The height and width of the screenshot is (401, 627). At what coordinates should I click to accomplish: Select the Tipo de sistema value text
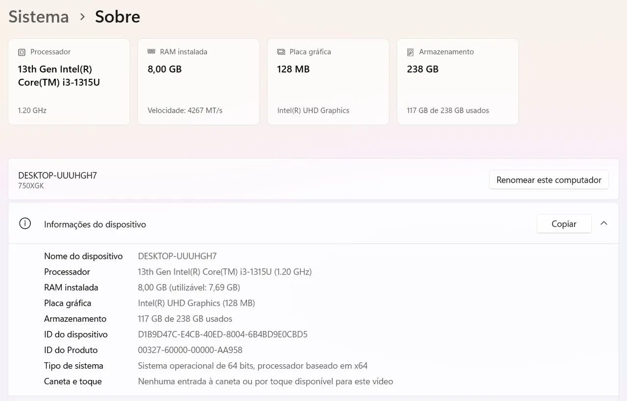(253, 366)
